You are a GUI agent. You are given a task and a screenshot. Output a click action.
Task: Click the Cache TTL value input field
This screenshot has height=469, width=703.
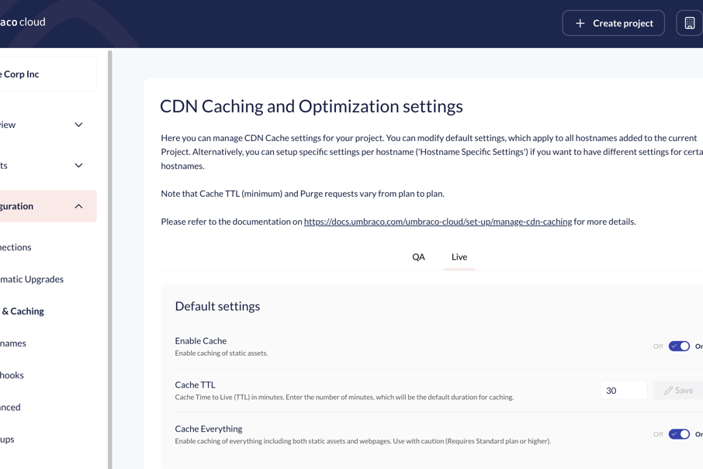pyautogui.click(x=623, y=390)
